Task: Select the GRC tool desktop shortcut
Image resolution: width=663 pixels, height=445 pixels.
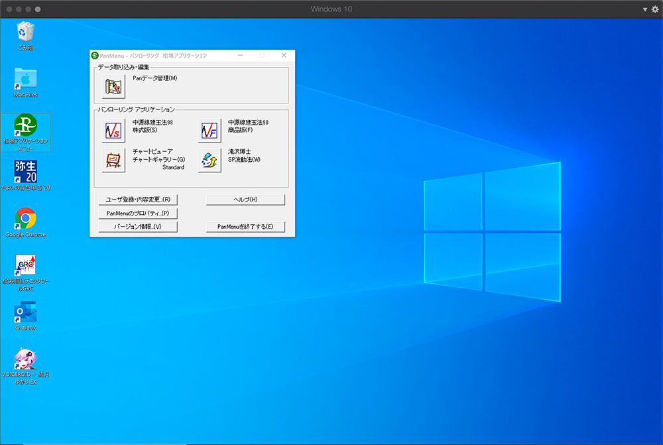Action: [26, 265]
